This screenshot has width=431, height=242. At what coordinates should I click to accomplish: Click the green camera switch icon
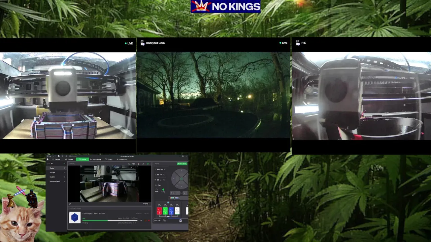pyautogui.click(x=148, y=164)
